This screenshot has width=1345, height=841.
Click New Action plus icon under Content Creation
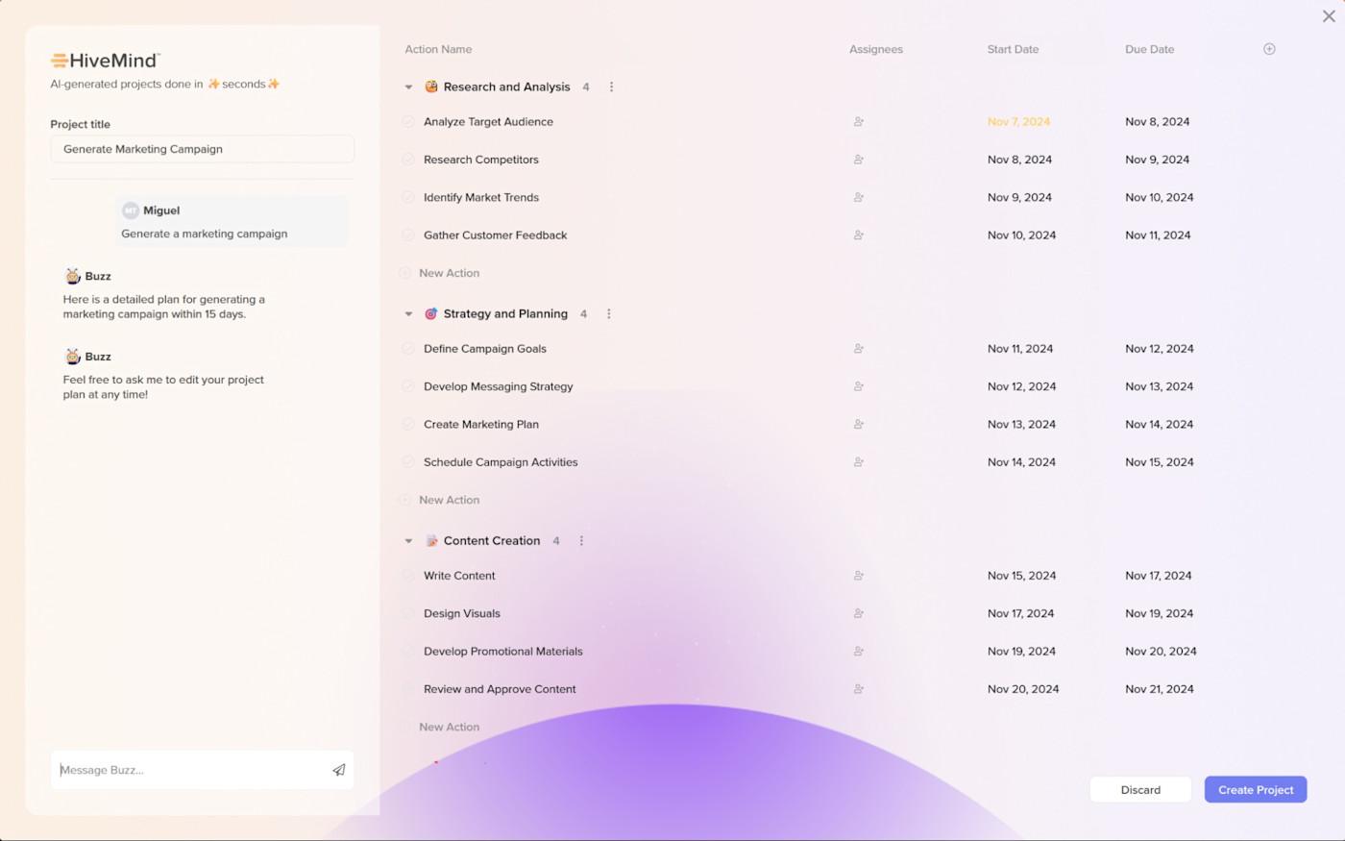(406, 727)
